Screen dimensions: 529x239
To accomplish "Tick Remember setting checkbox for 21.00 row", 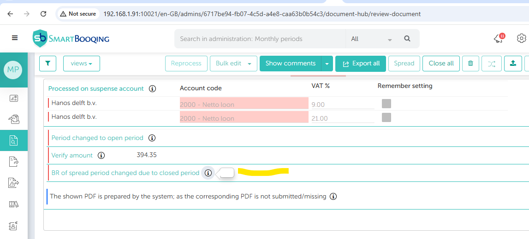I will click(386, 117).
